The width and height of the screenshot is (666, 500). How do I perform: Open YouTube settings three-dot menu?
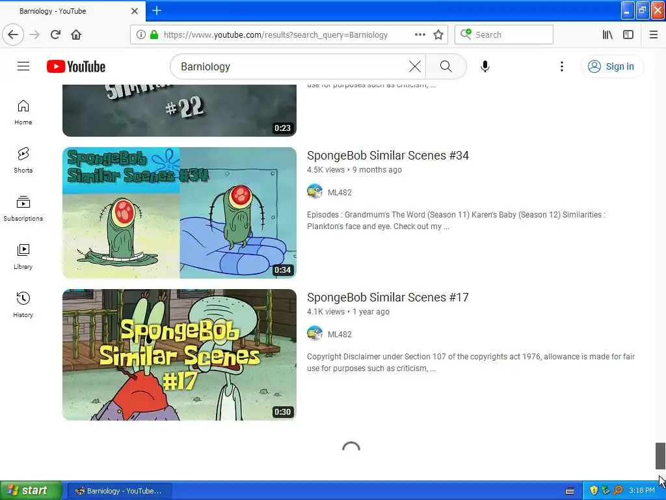pos(561,66)
